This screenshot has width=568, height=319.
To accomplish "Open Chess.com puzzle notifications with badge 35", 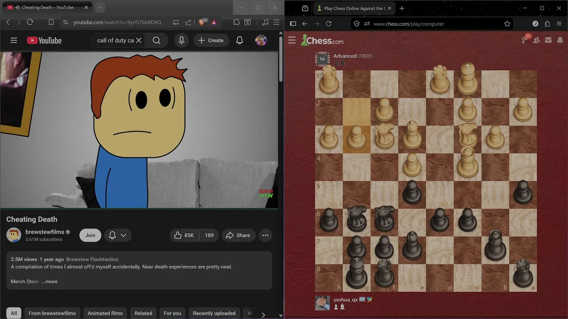I will tap(525, 39).
